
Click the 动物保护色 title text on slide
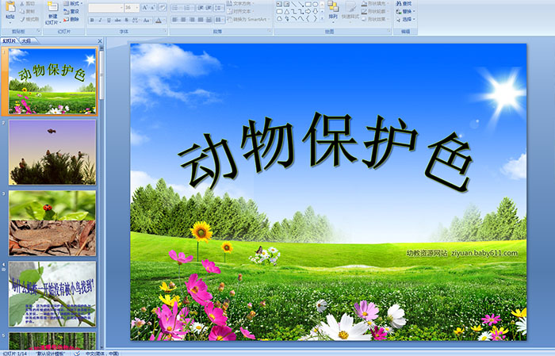(326, 152)
